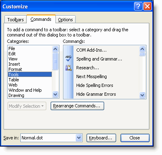Screen dimensions: 162x155
Task: Switch to the Options tab
Action: [65, 20]
